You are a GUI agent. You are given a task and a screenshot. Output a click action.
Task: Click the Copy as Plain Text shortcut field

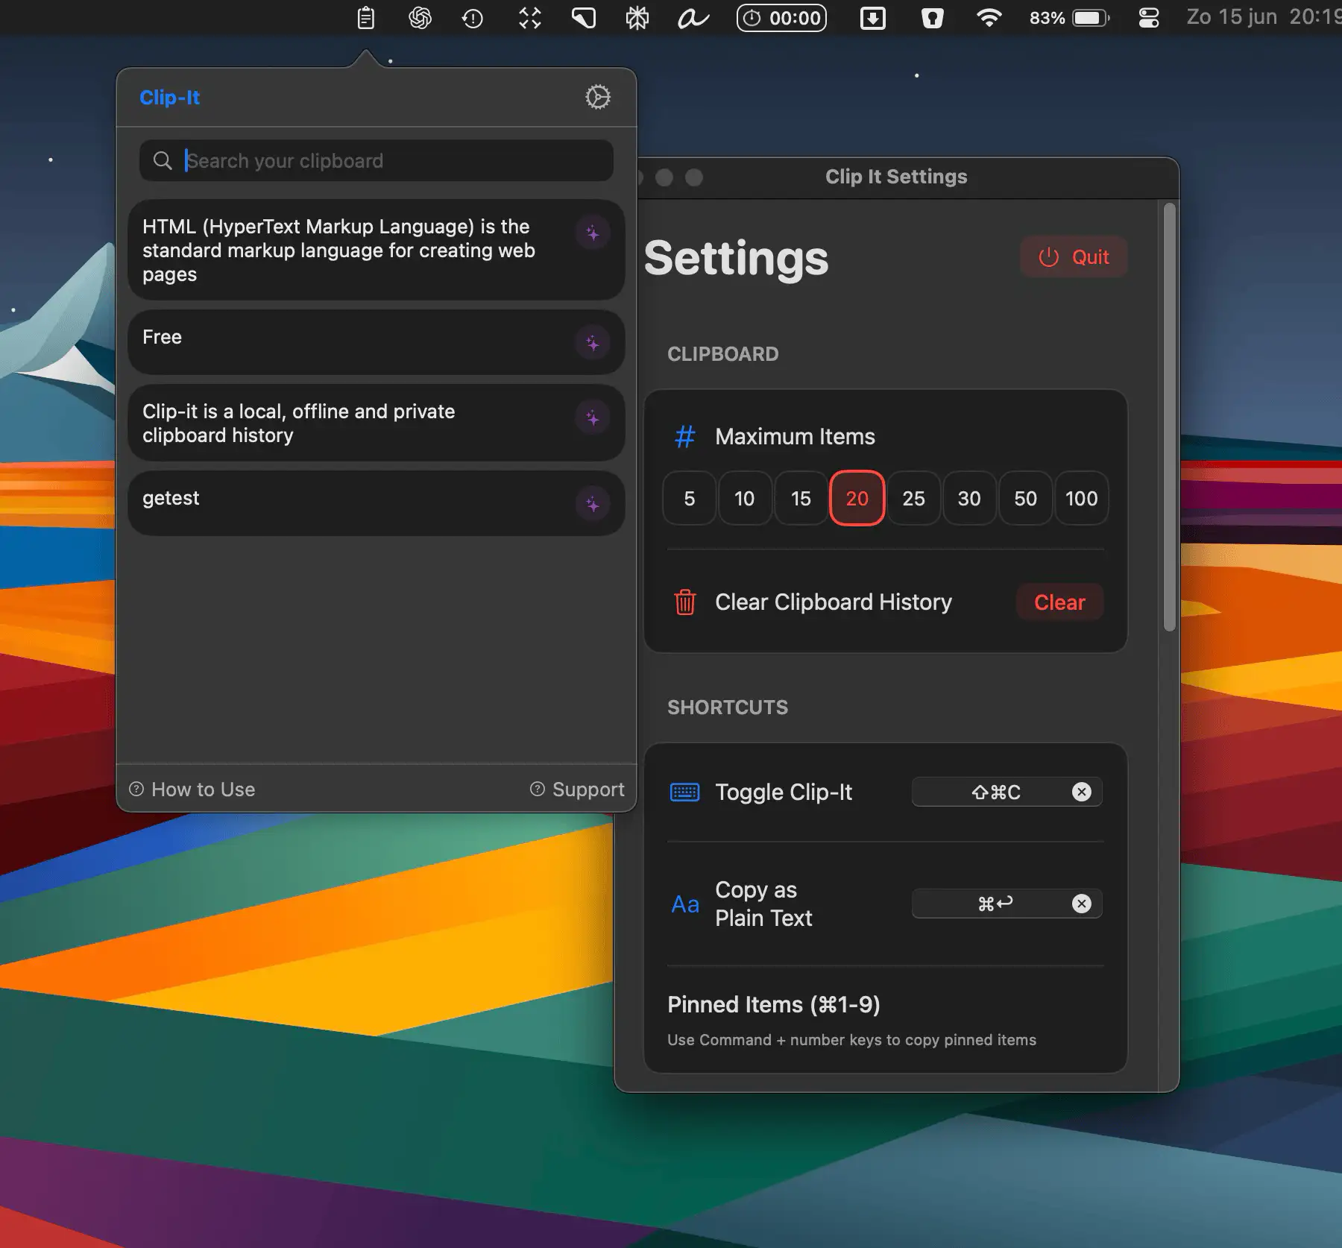1006,904
